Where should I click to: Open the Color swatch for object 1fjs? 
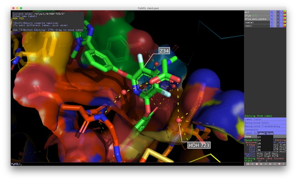[x=285, y=16]
